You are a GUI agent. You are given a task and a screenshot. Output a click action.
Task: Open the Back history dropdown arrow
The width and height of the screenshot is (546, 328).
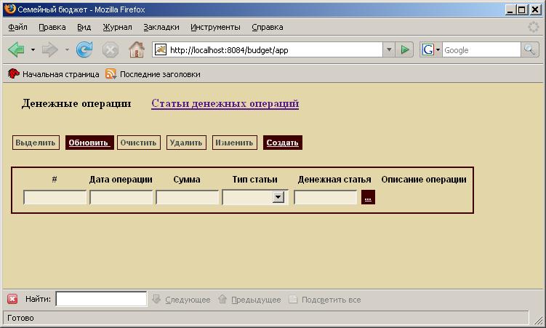tap(33, 49)
